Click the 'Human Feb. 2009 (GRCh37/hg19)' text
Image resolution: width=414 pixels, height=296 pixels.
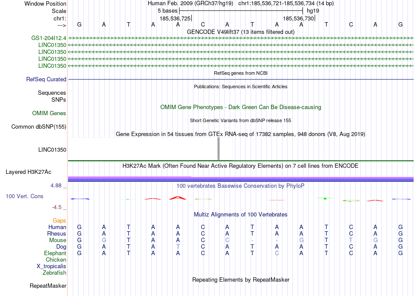click(190, 3)
